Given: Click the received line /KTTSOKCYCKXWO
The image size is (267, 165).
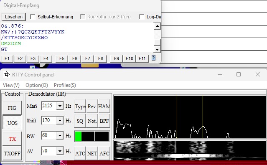Looking at the screenshot, I should coord(24,38).
